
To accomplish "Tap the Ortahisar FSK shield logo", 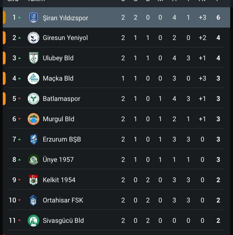I will tap(33, 200).
